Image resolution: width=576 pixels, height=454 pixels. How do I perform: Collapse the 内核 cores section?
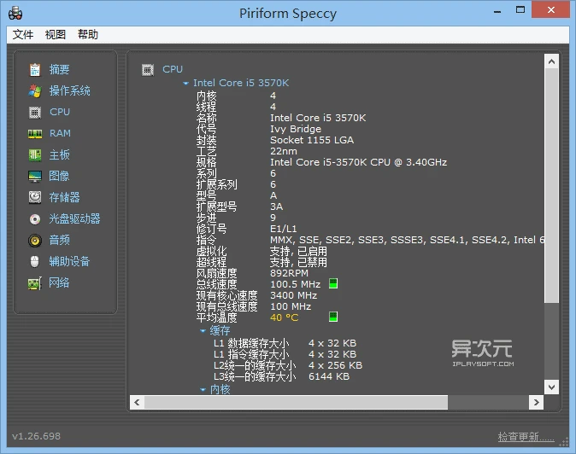[x=203, y=389]
